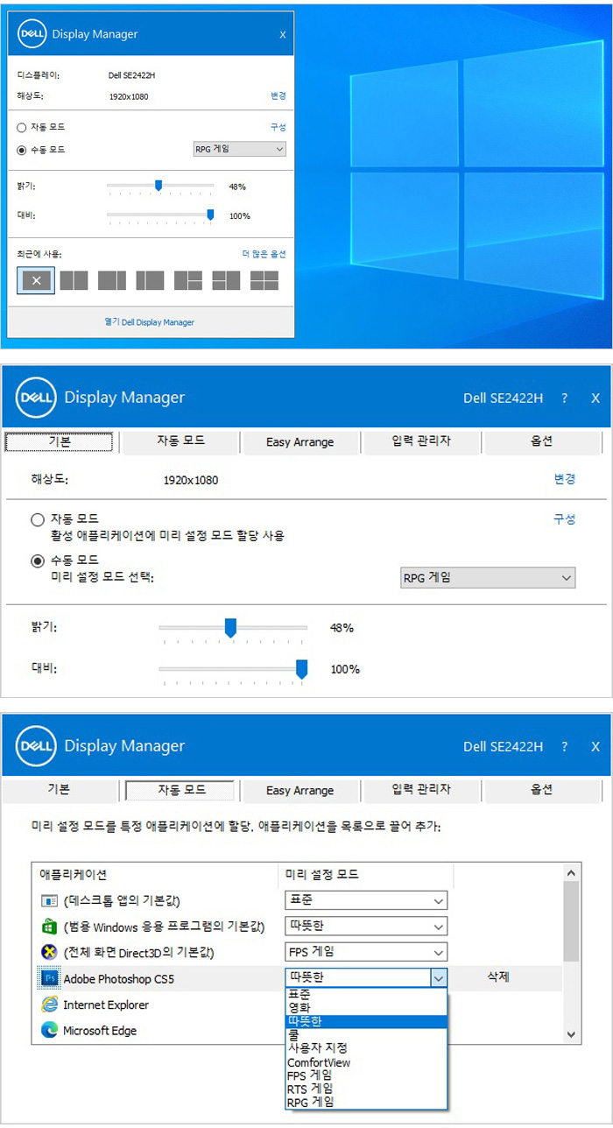Screen dimensions: 613x1128
Task: Open RPG 게임 dropdown beside 미리 설정 모드 선택
Action: click(x=487, y=578)
